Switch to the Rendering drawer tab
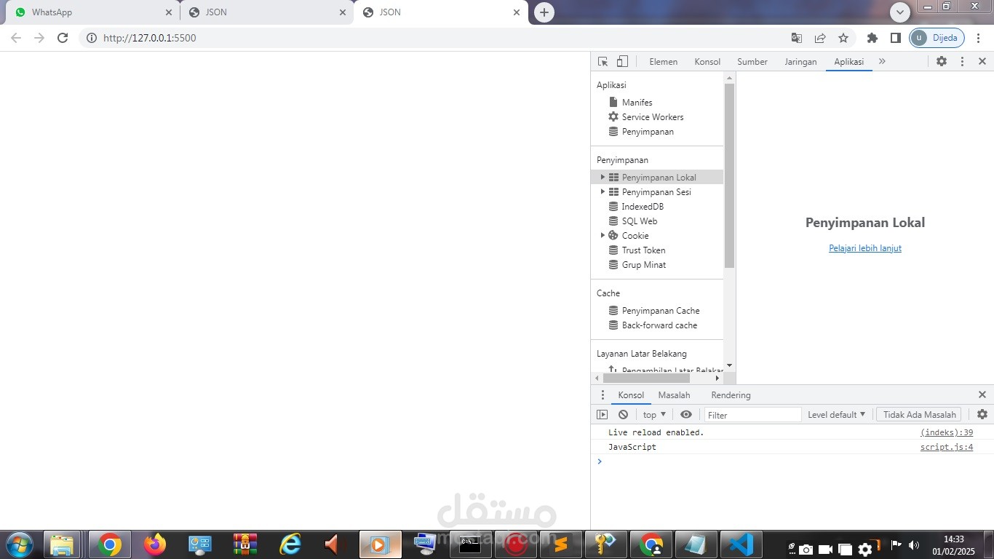Image resolution: width=994 pixels, height=559 pixels. click(731, 395)
